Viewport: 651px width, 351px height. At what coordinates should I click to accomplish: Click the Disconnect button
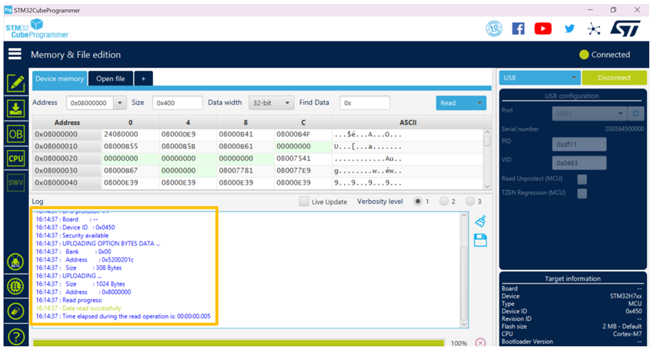[x=614, y=78]
